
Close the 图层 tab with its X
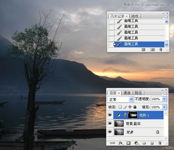[119, 93]
